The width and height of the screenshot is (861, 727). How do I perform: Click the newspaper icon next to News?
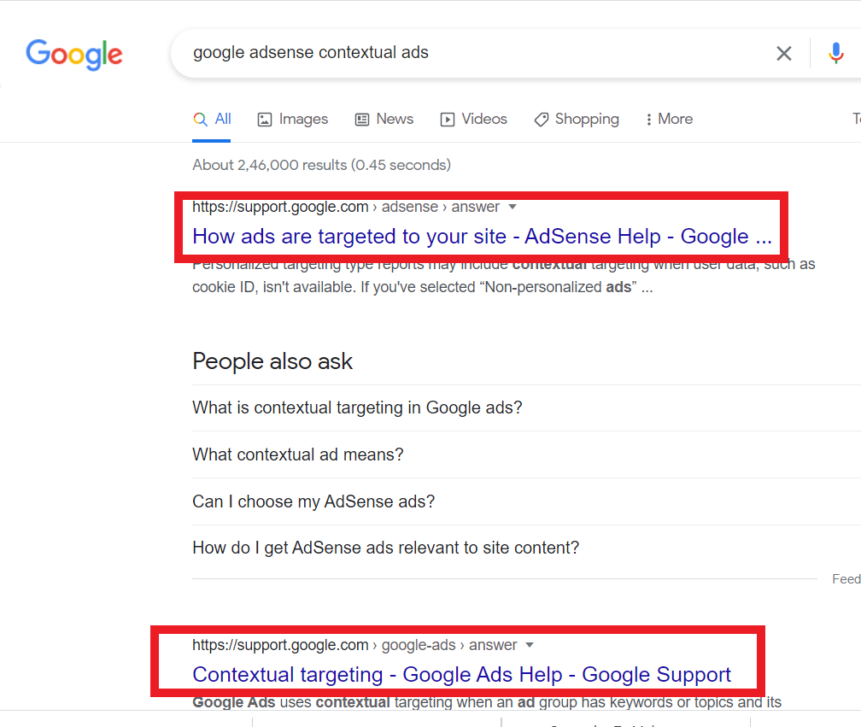[x=360, y=119]
